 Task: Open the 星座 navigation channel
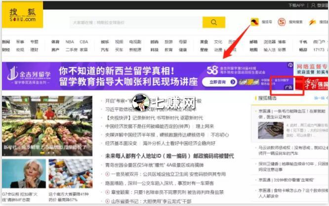click(x=204, y=50)
